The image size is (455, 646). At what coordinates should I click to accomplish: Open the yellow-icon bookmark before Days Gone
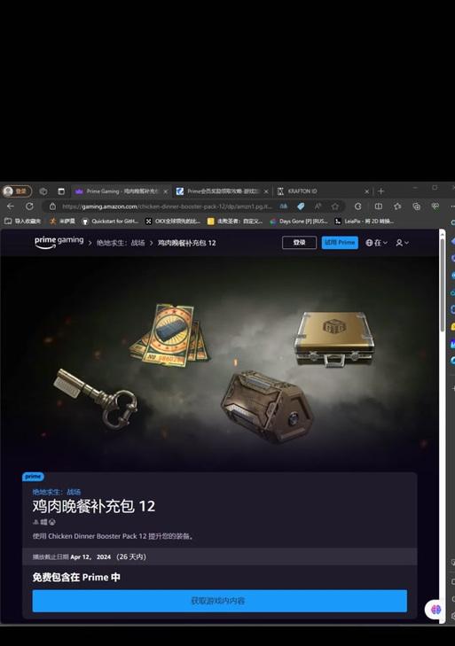(234, 222)
